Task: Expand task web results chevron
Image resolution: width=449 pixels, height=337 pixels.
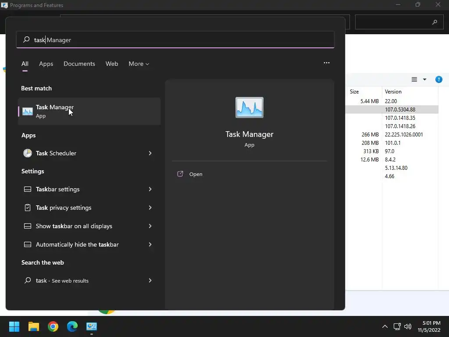Action: [x=150, y=280]
